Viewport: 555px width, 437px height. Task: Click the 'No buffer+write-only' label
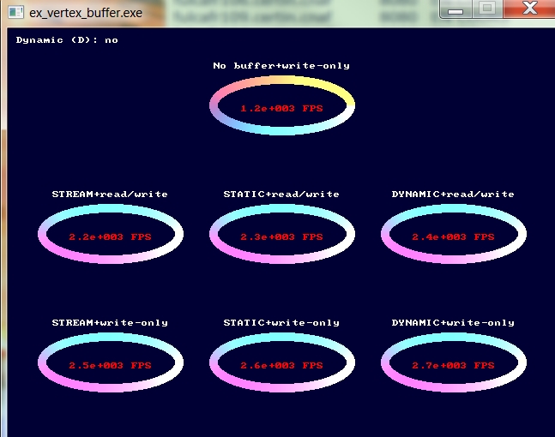click(x=281, y=66)
